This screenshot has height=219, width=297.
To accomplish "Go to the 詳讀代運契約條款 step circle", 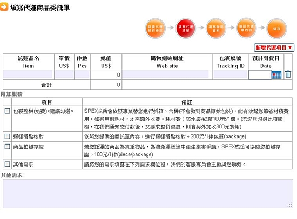I will [155, 29].
